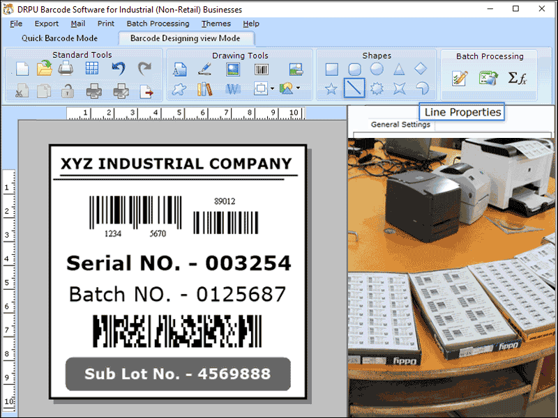Open the Export menu
The width and height of the screenshot is (558, 418).
(46, 23)
